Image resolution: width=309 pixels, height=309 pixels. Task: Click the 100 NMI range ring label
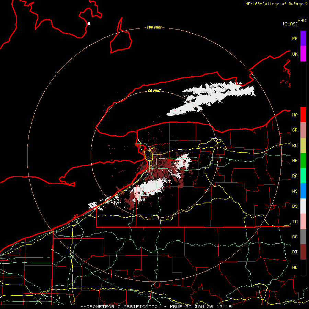(154, 27)
